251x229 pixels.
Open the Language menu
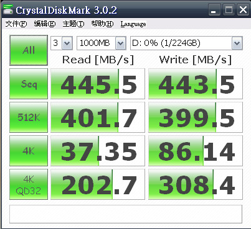pos(133,24)
